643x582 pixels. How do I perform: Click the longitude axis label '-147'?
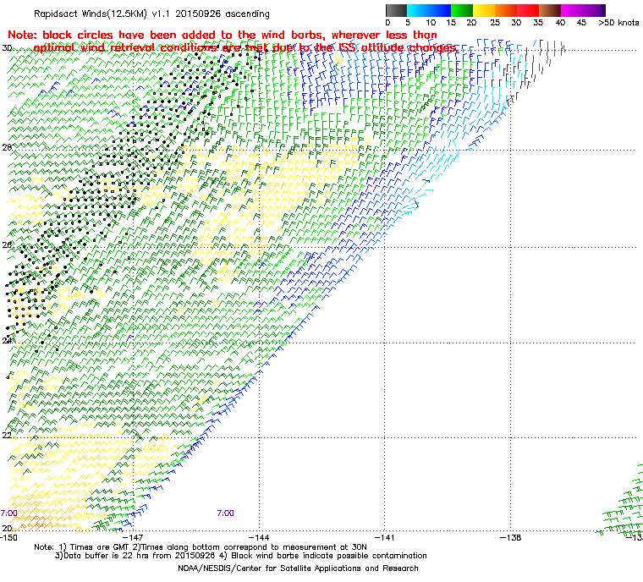133,537
